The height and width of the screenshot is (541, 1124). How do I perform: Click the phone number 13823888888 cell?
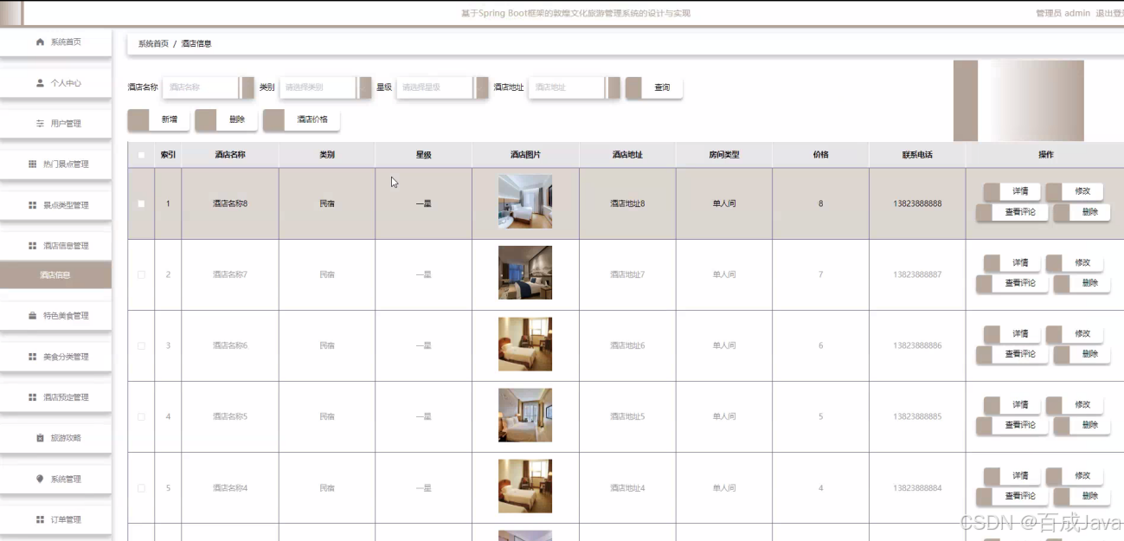tap(917, 203)
